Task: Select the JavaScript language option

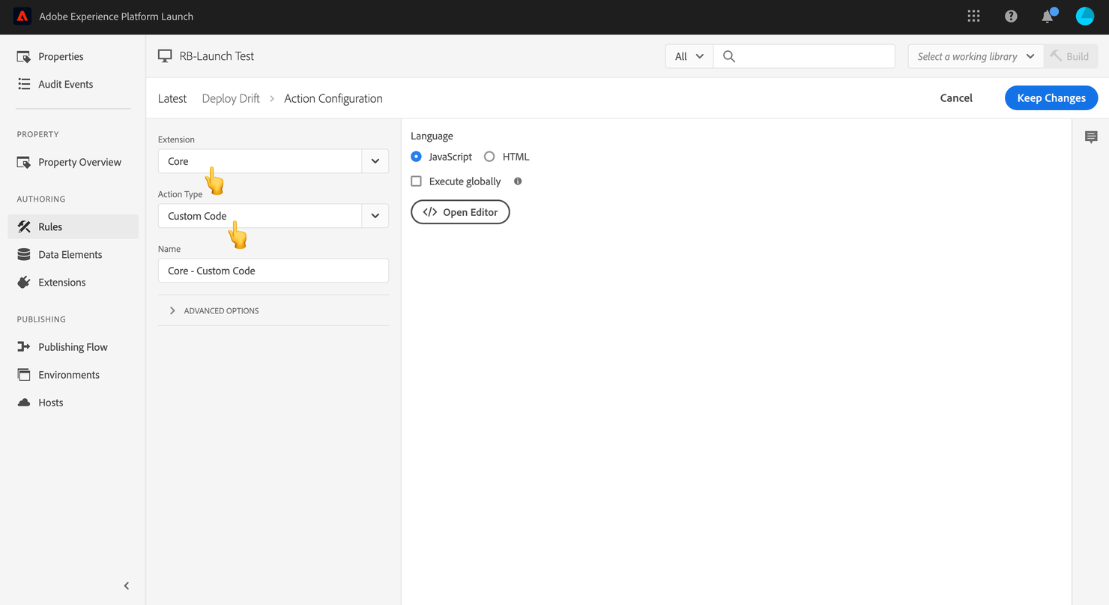Action: (x=442, y=157)
